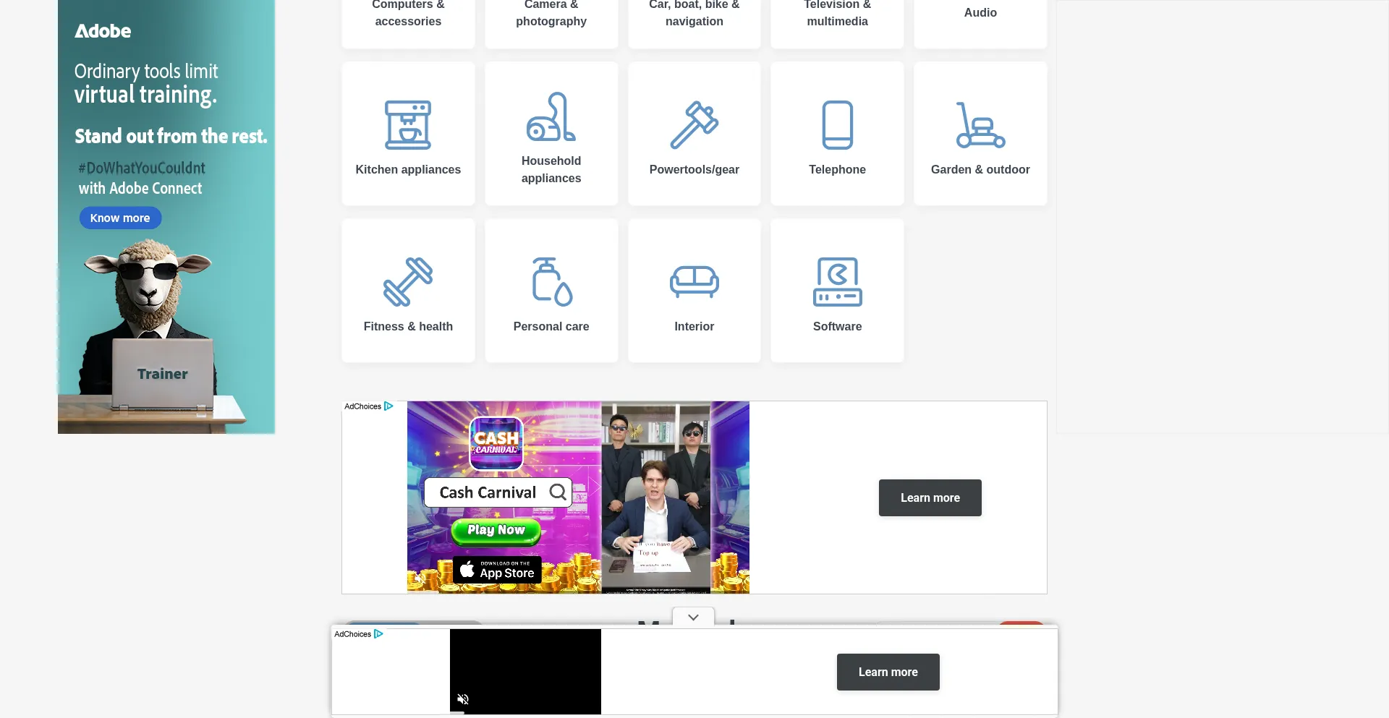Collapse the bottom sticky ad with chevron
The width and height of the screenshot is (1389, 718).
(x=693, y=617)
